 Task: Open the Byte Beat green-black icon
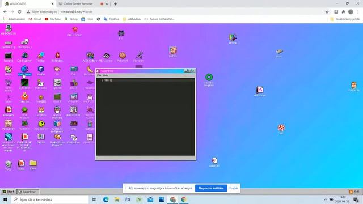(24, 84)
